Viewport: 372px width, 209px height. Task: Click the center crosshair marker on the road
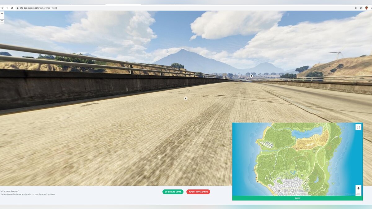[186, 98]
